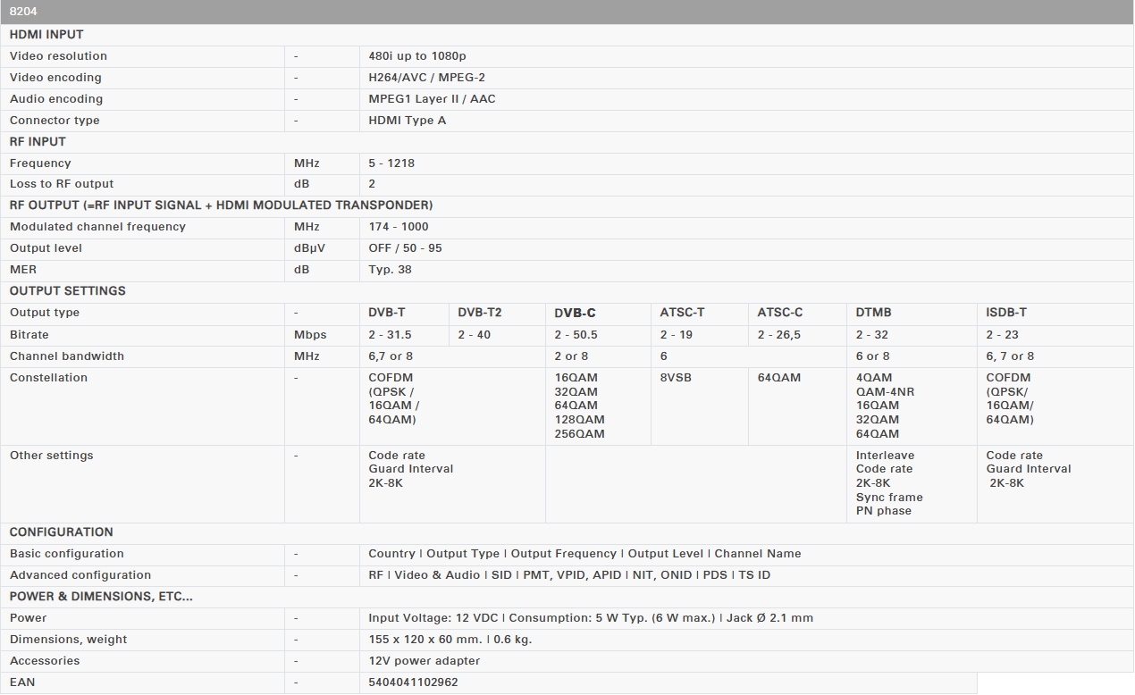Click the dBµV unit cell
The height and width of the screenshot is (695, 1135).
309,248
